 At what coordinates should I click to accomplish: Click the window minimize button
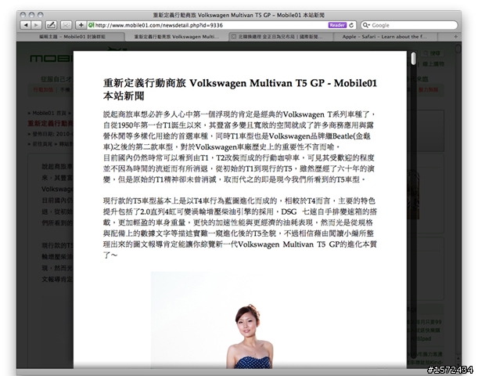click(x=32, y=15)
